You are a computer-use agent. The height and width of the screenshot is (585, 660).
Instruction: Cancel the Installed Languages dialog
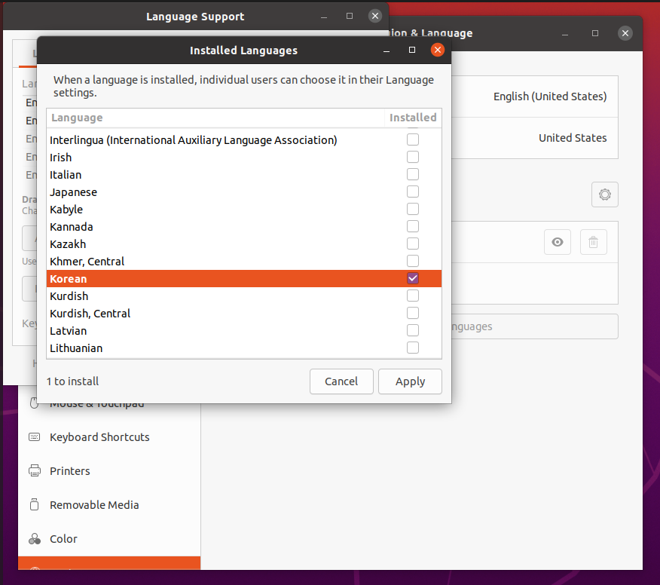coord(341,381)
